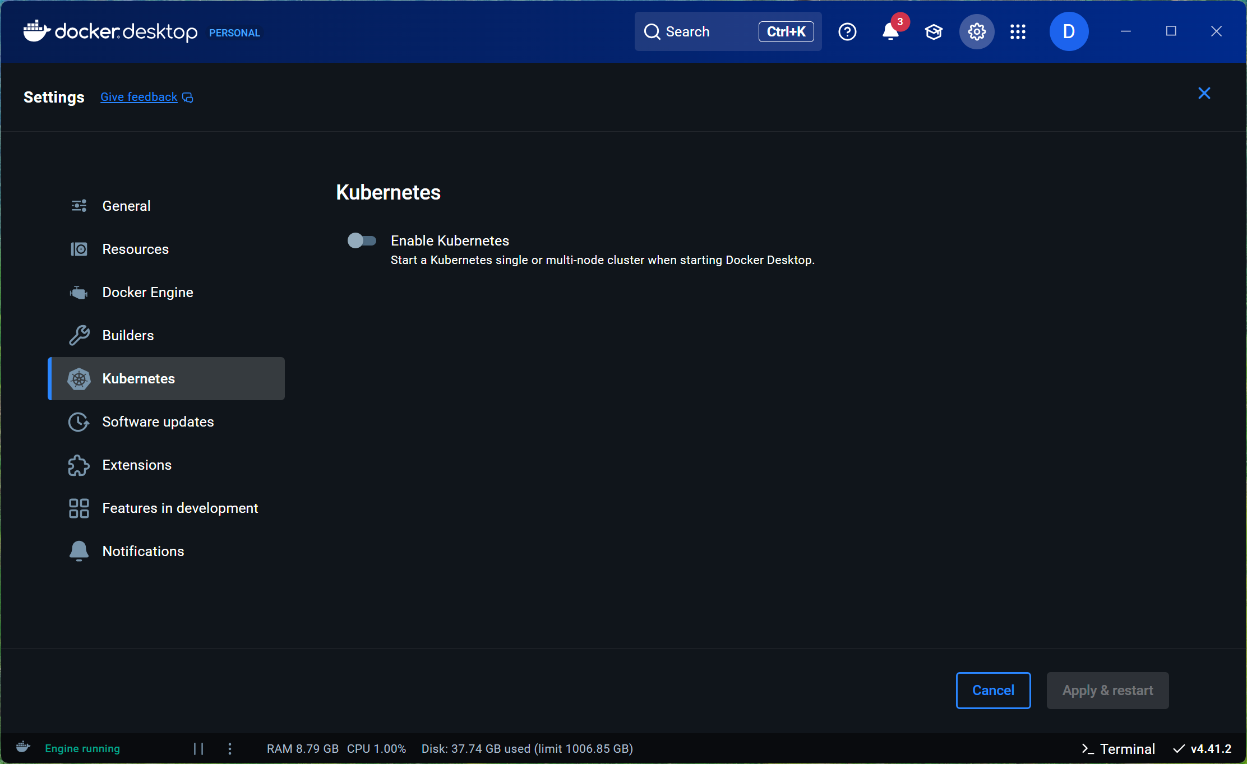Close the Docker Desktop window

1216,31
